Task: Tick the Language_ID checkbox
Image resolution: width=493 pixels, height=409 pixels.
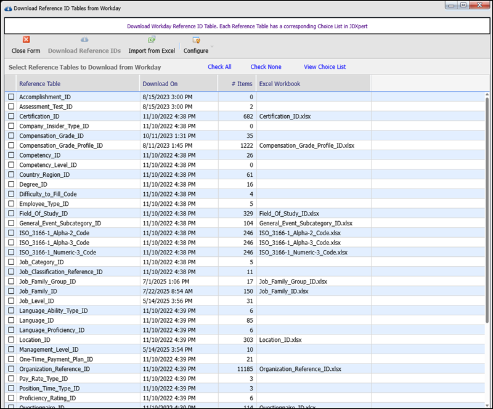Action: tap(11, 320)
